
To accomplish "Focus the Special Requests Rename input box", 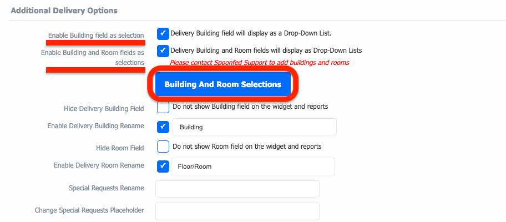I will coord(237,189).
